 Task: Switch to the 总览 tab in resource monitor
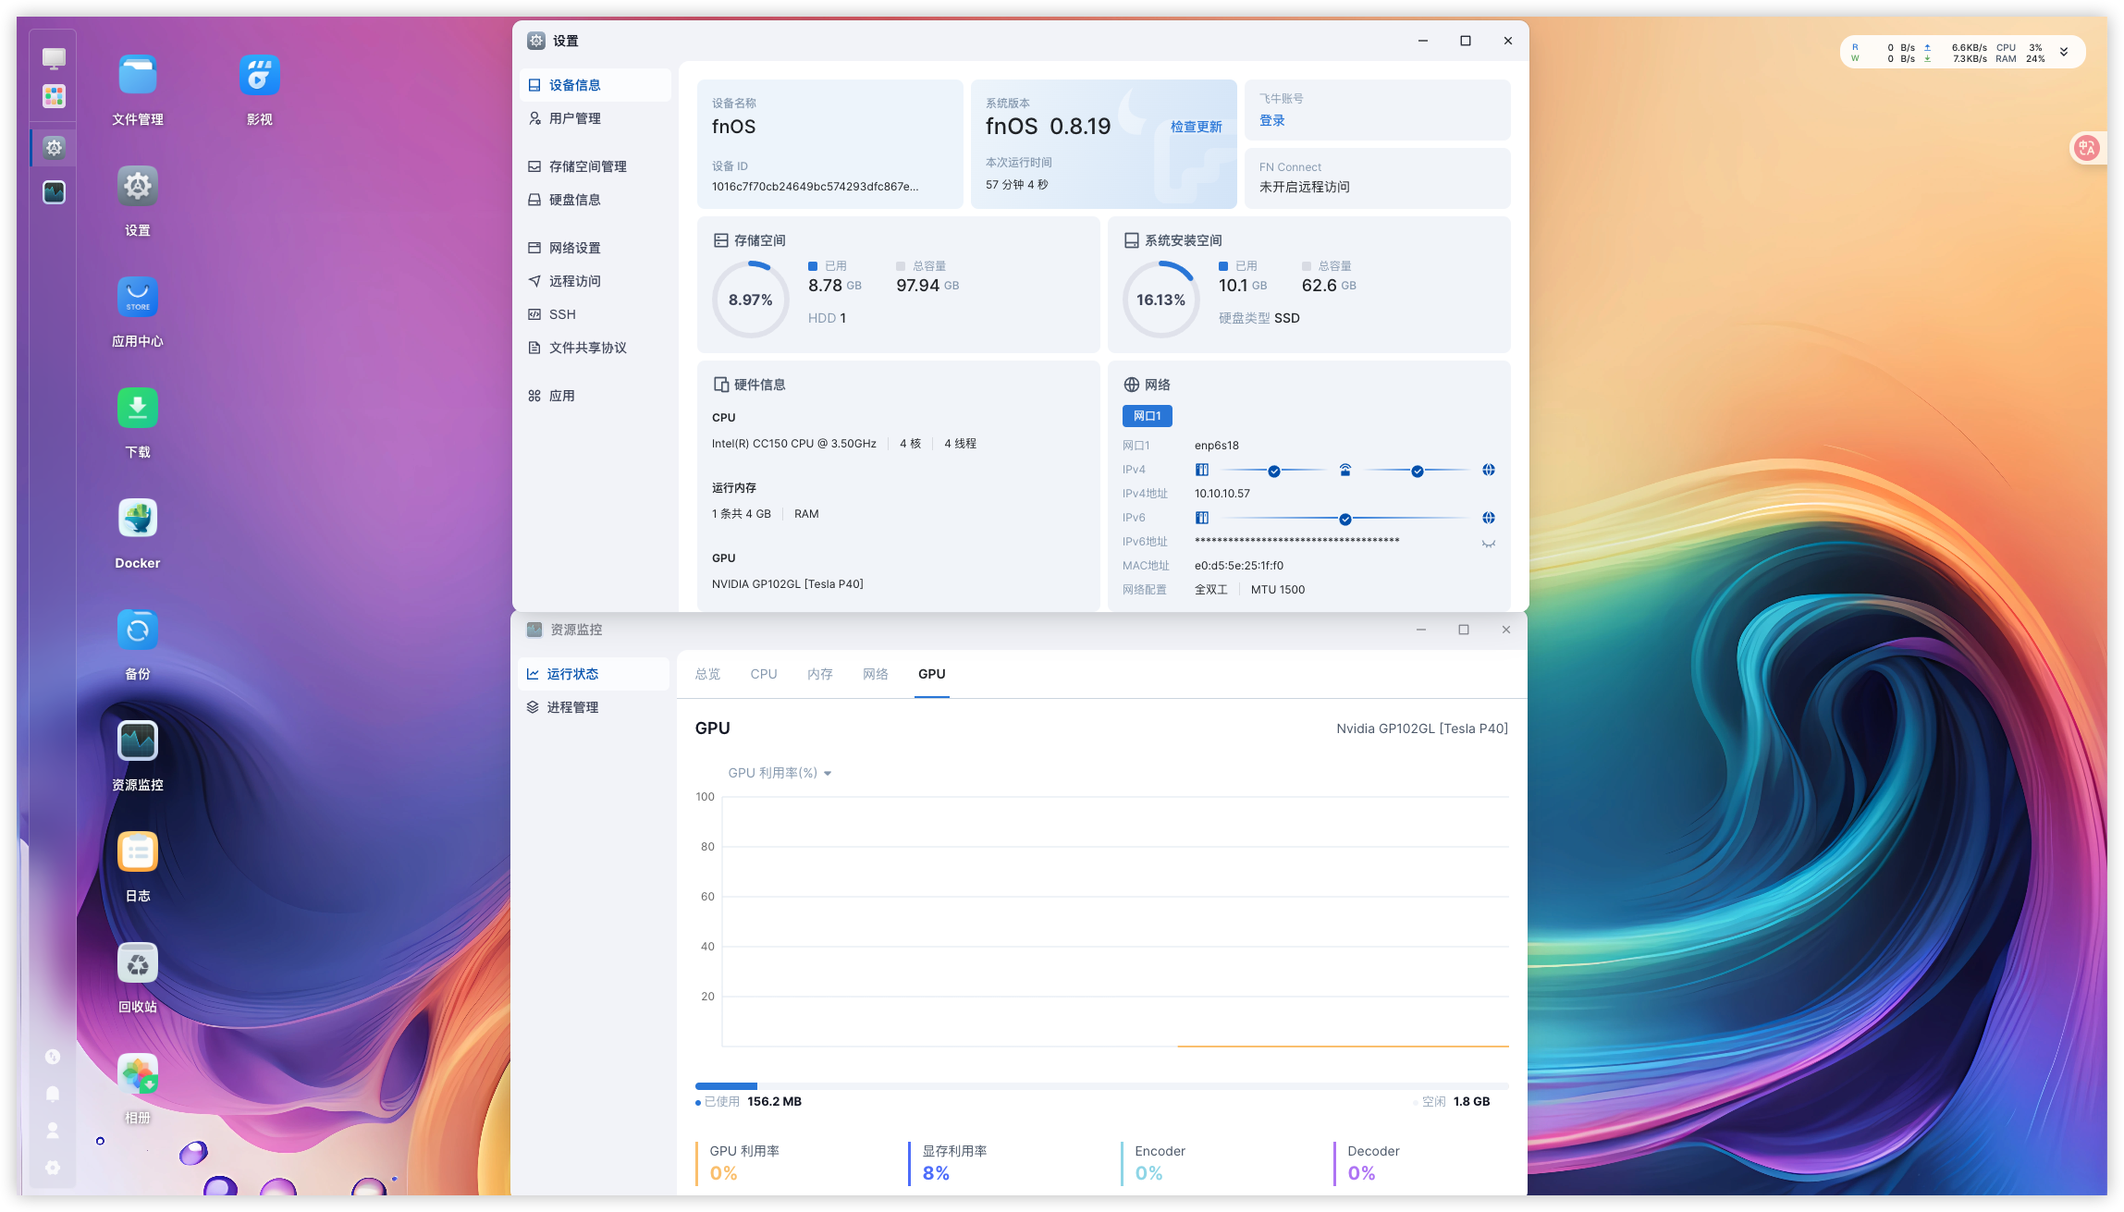(707, 674)
